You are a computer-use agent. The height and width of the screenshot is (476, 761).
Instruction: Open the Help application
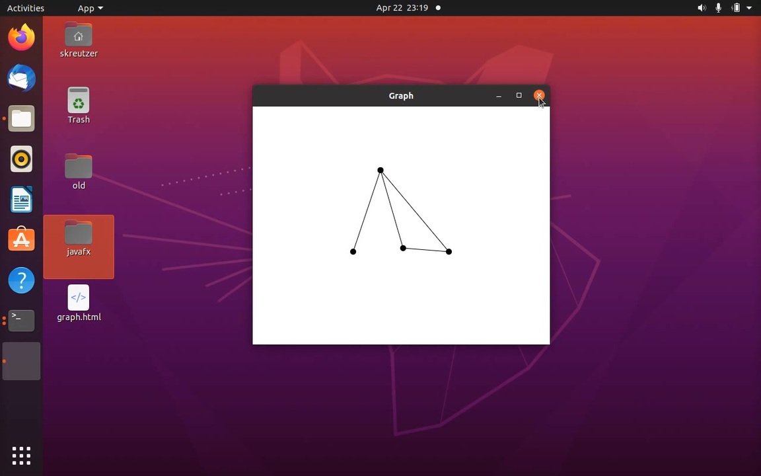[x=21, y=280]
